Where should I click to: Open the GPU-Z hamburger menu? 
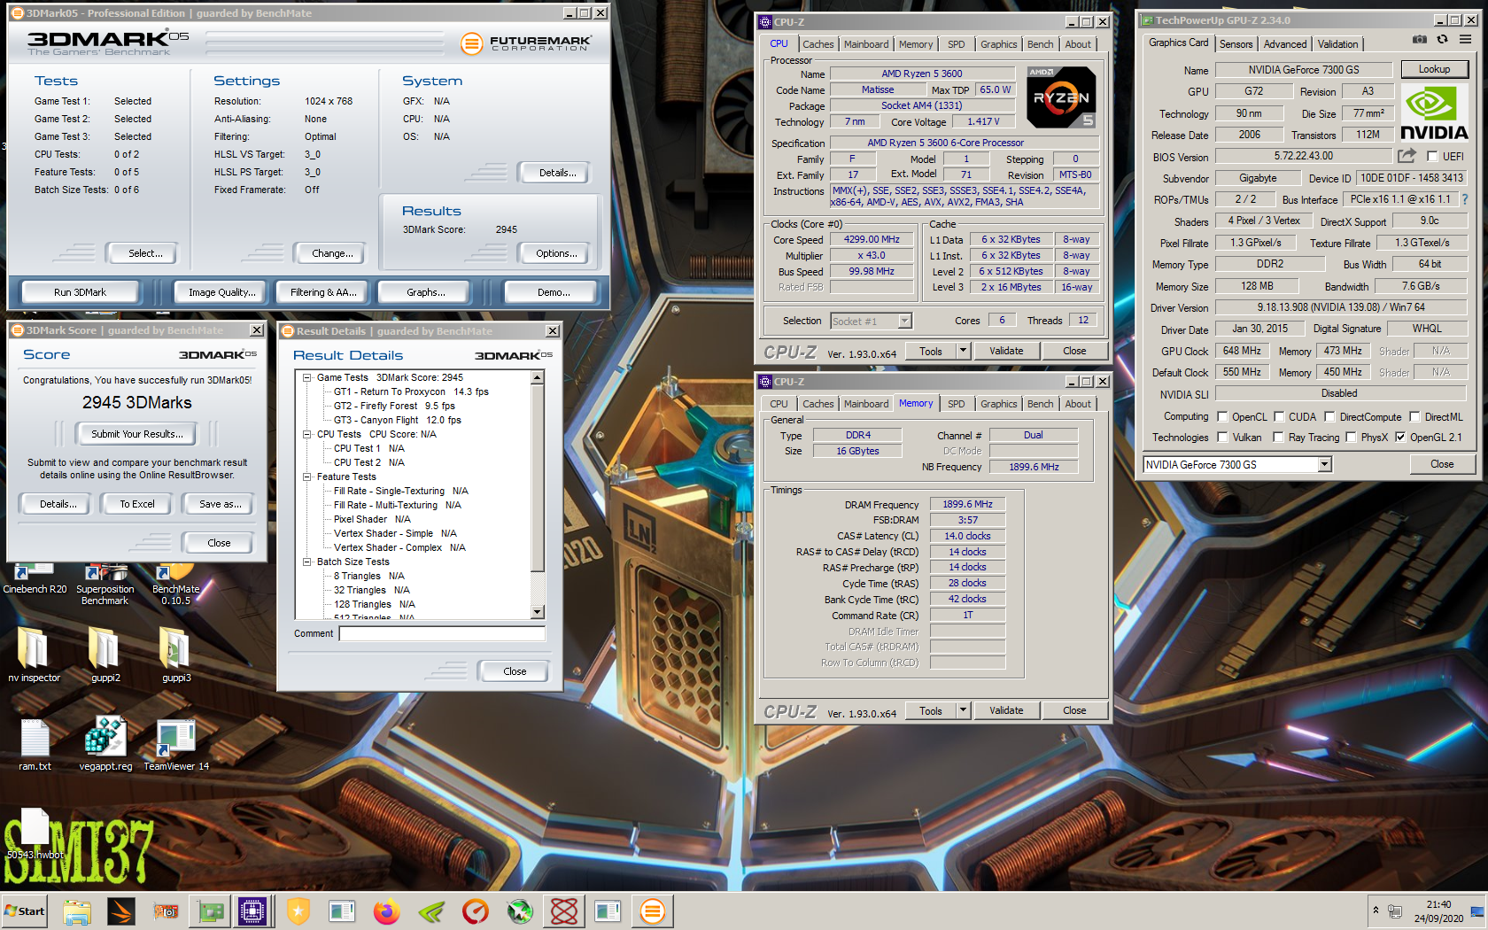point(1466,40)
